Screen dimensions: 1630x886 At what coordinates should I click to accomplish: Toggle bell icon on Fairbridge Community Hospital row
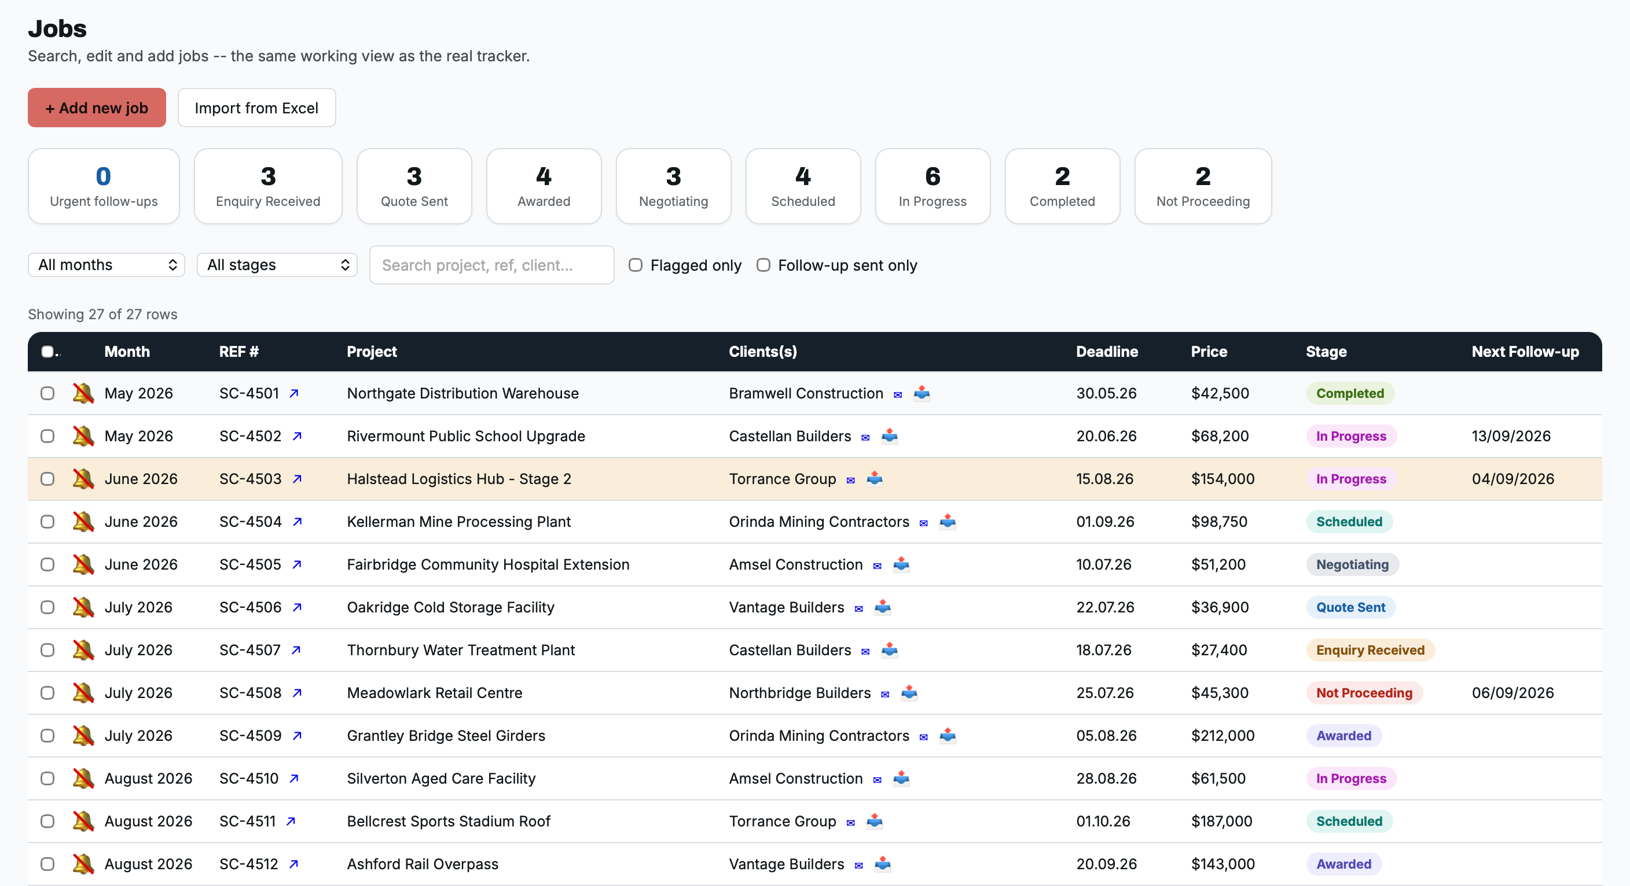[x=83, y=564]
